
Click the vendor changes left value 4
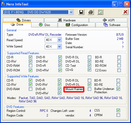90,115
